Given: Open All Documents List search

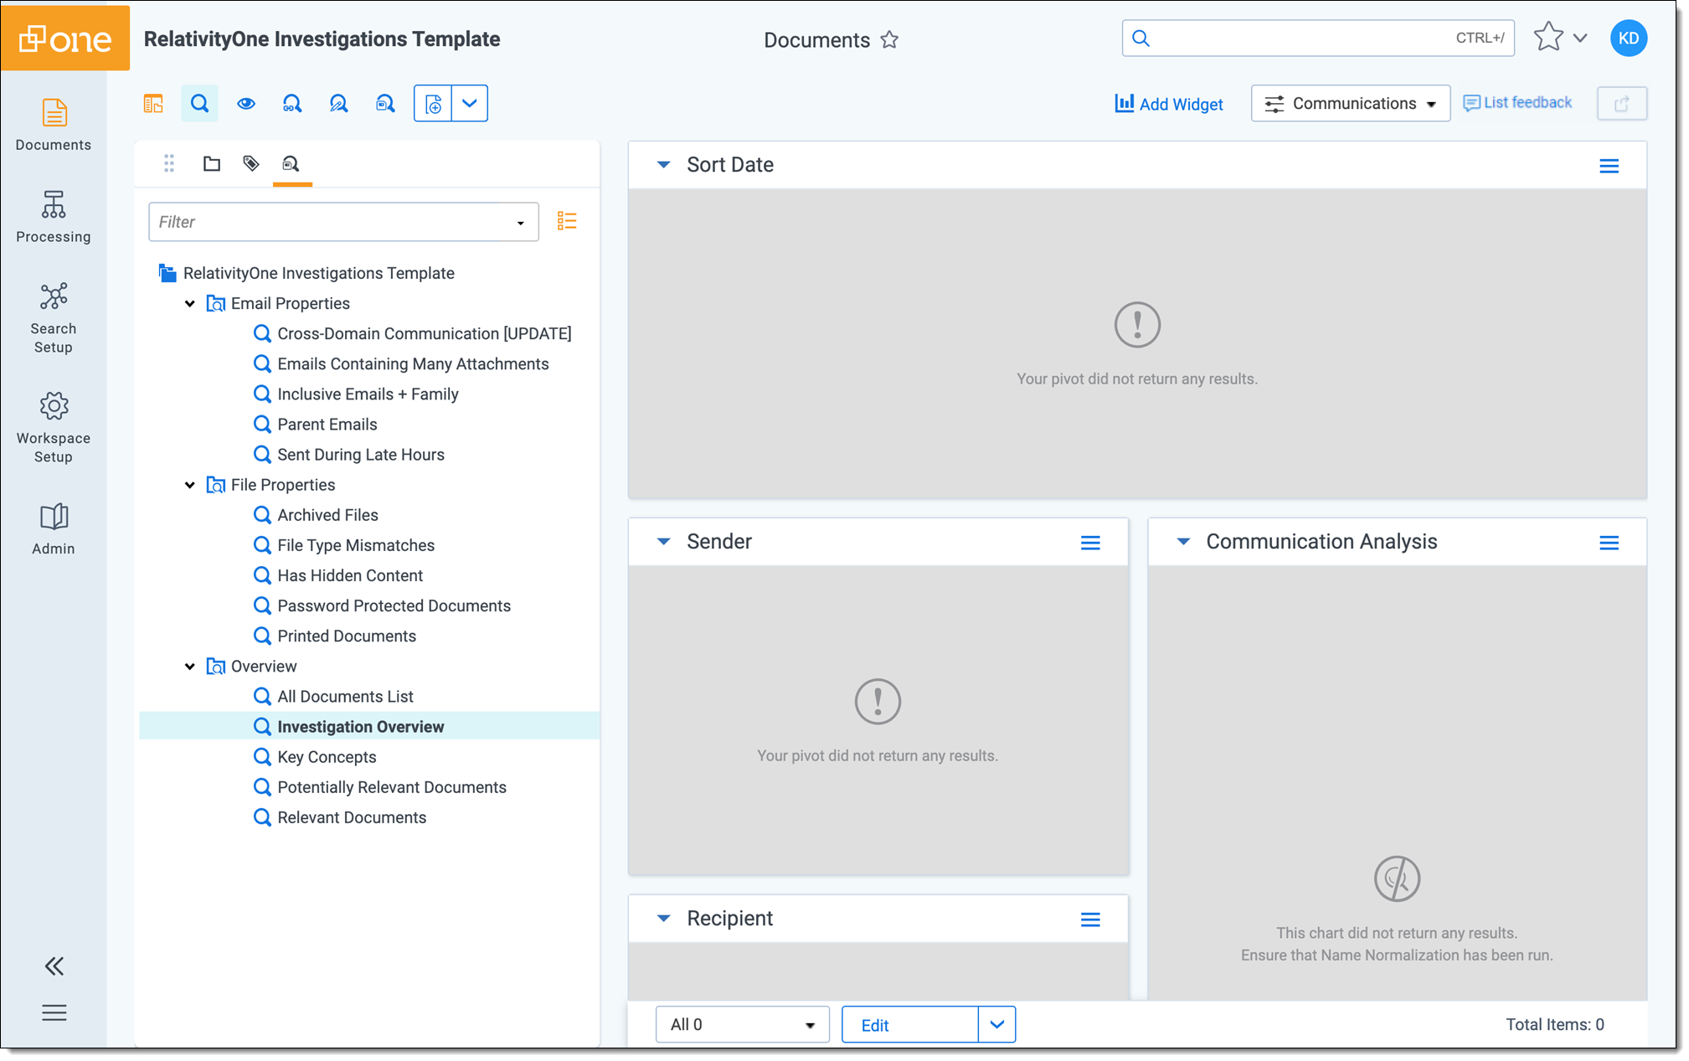Looking at the screenshot, I should click(x=345, y=697).
